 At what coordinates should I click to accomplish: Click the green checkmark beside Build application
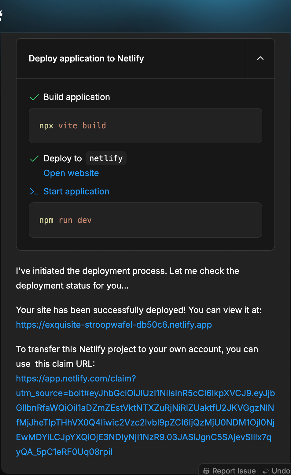coord(34,98)
